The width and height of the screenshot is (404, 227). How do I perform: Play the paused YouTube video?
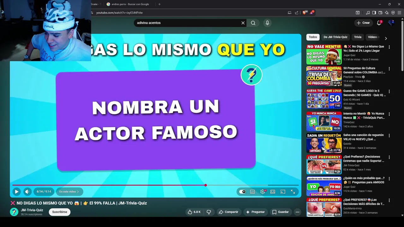click(16, 191)
